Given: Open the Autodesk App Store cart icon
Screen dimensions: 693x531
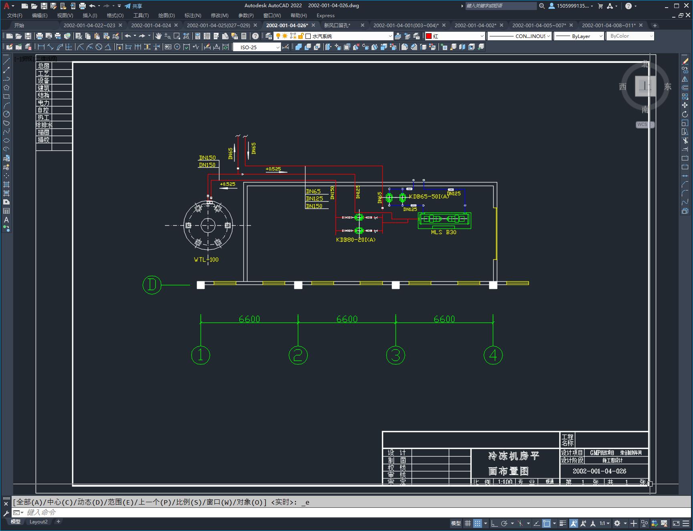Looking at the screenshot, I should click(600, 6).
